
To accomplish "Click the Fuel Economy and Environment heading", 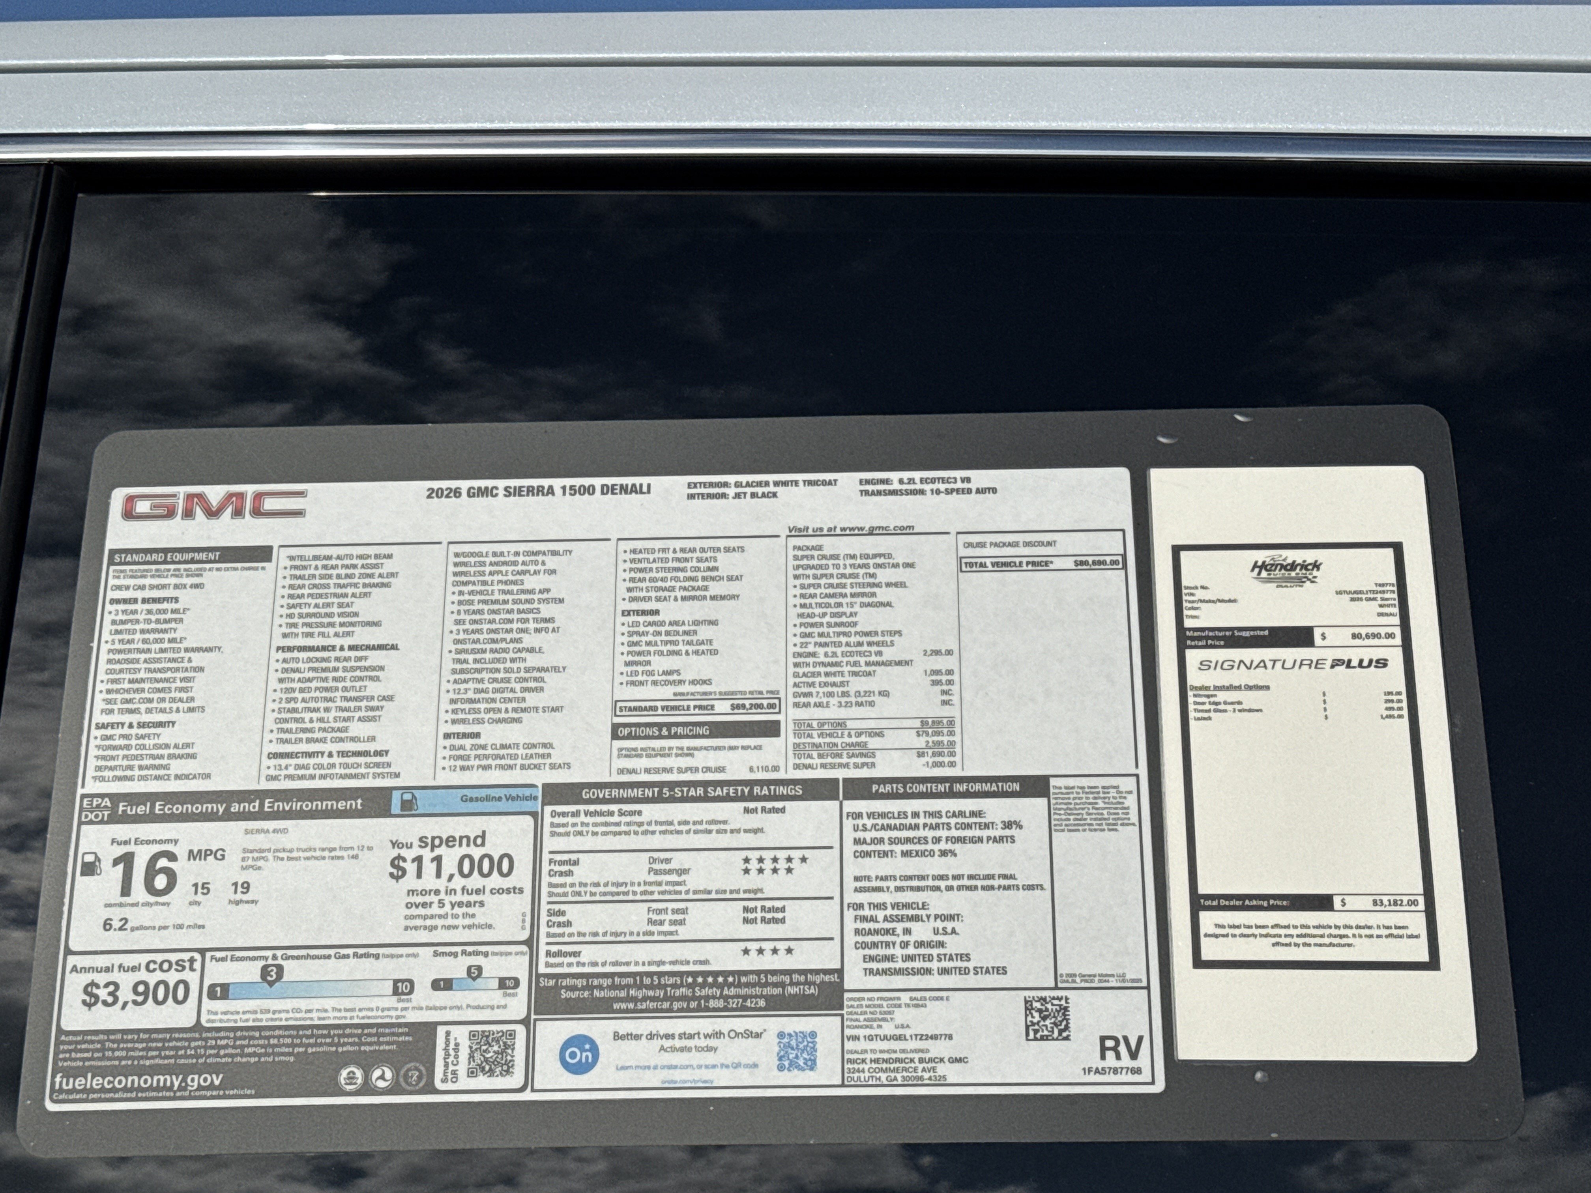I will click(240, 806).
